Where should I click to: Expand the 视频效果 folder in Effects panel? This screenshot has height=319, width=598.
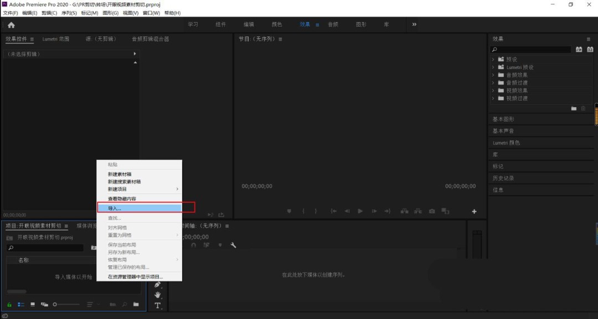493,90
